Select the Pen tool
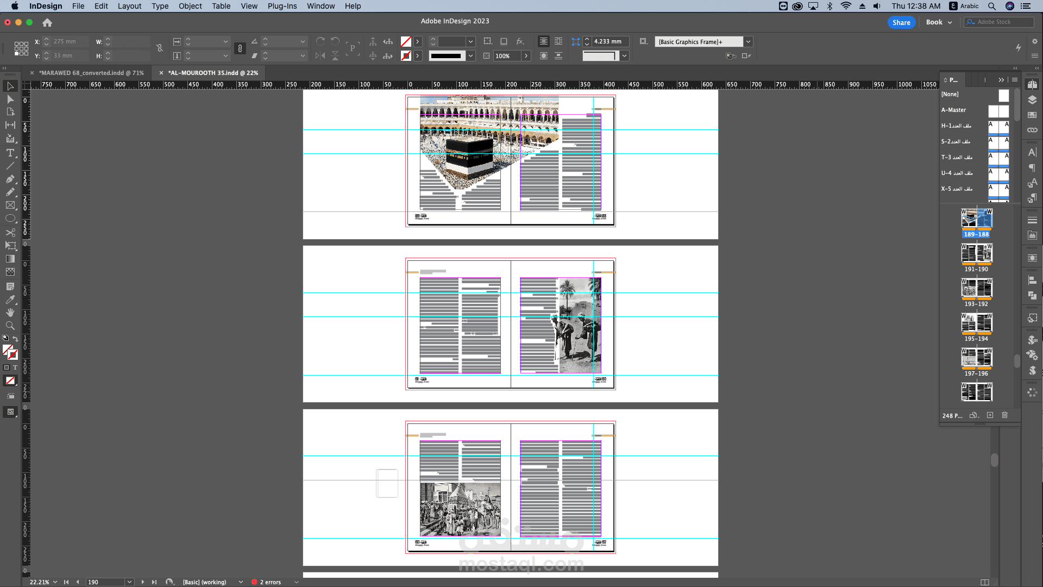 (10, 179)
